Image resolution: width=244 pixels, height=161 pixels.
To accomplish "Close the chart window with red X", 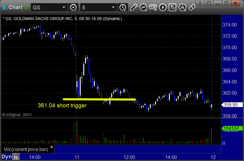I will click(235, 3).
